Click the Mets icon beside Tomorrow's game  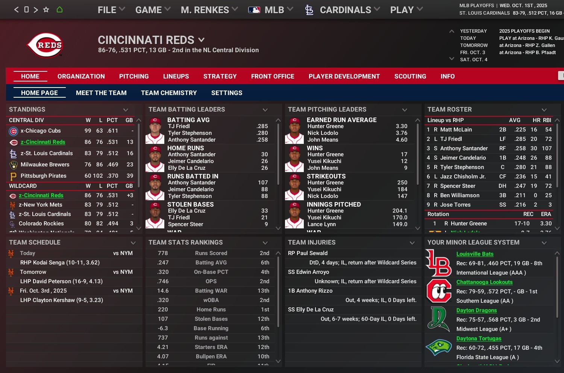(x=11, y=272)
